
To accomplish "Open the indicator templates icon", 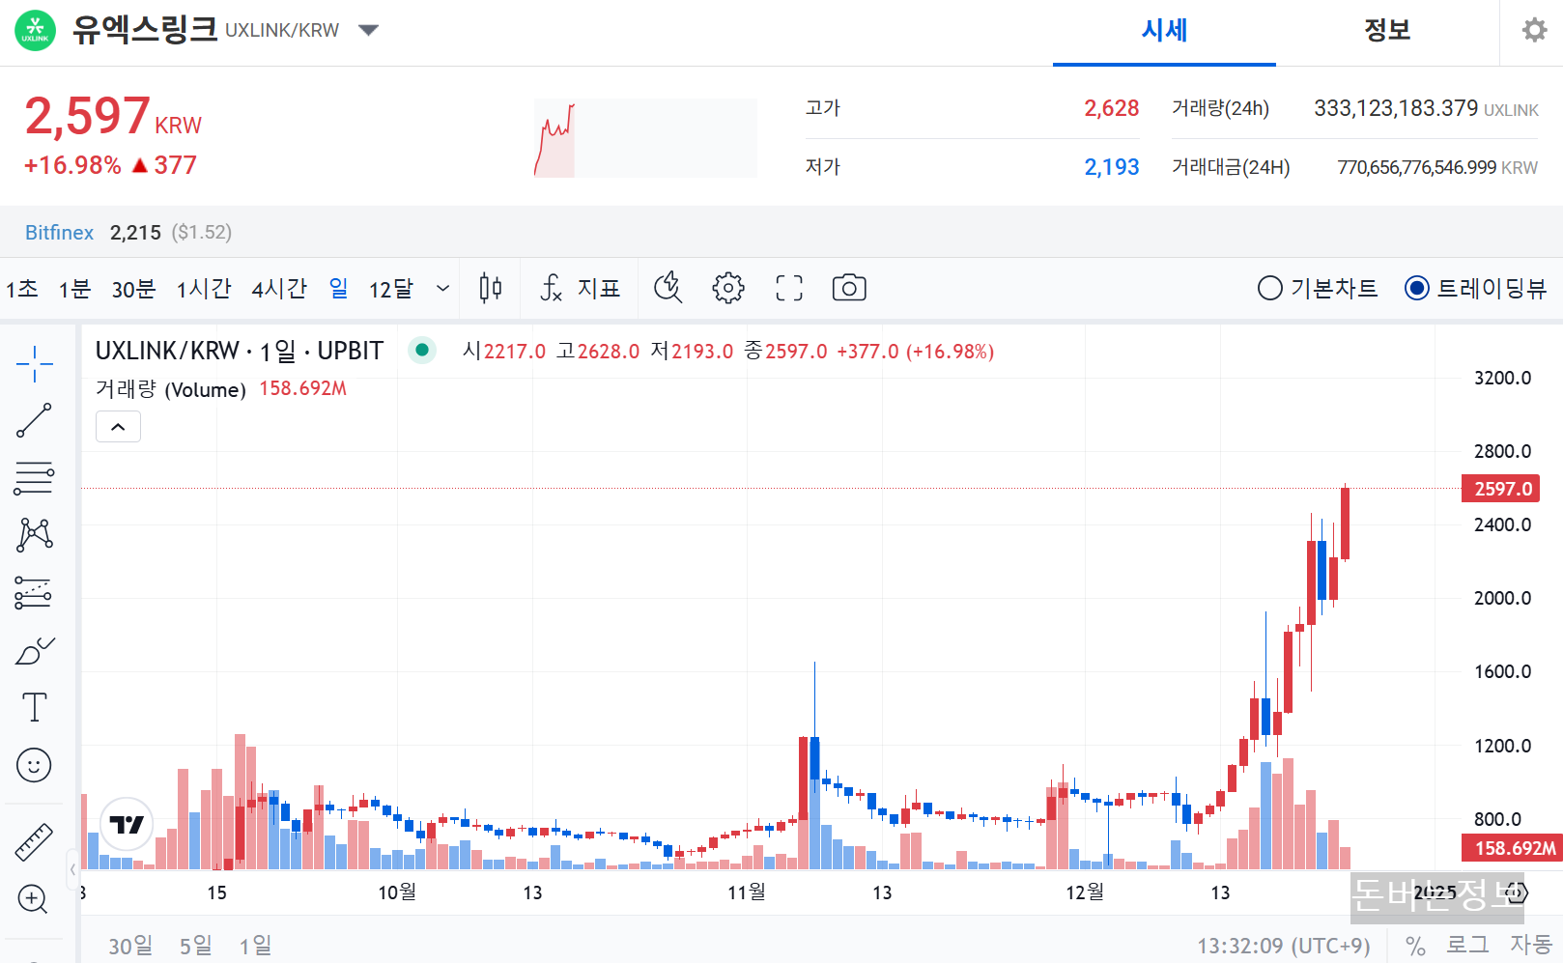I will (x=668, y=288).
